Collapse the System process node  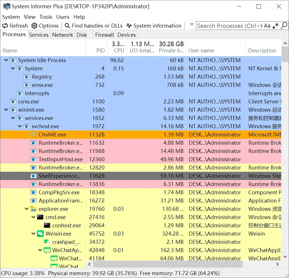[x=13, y=68]
